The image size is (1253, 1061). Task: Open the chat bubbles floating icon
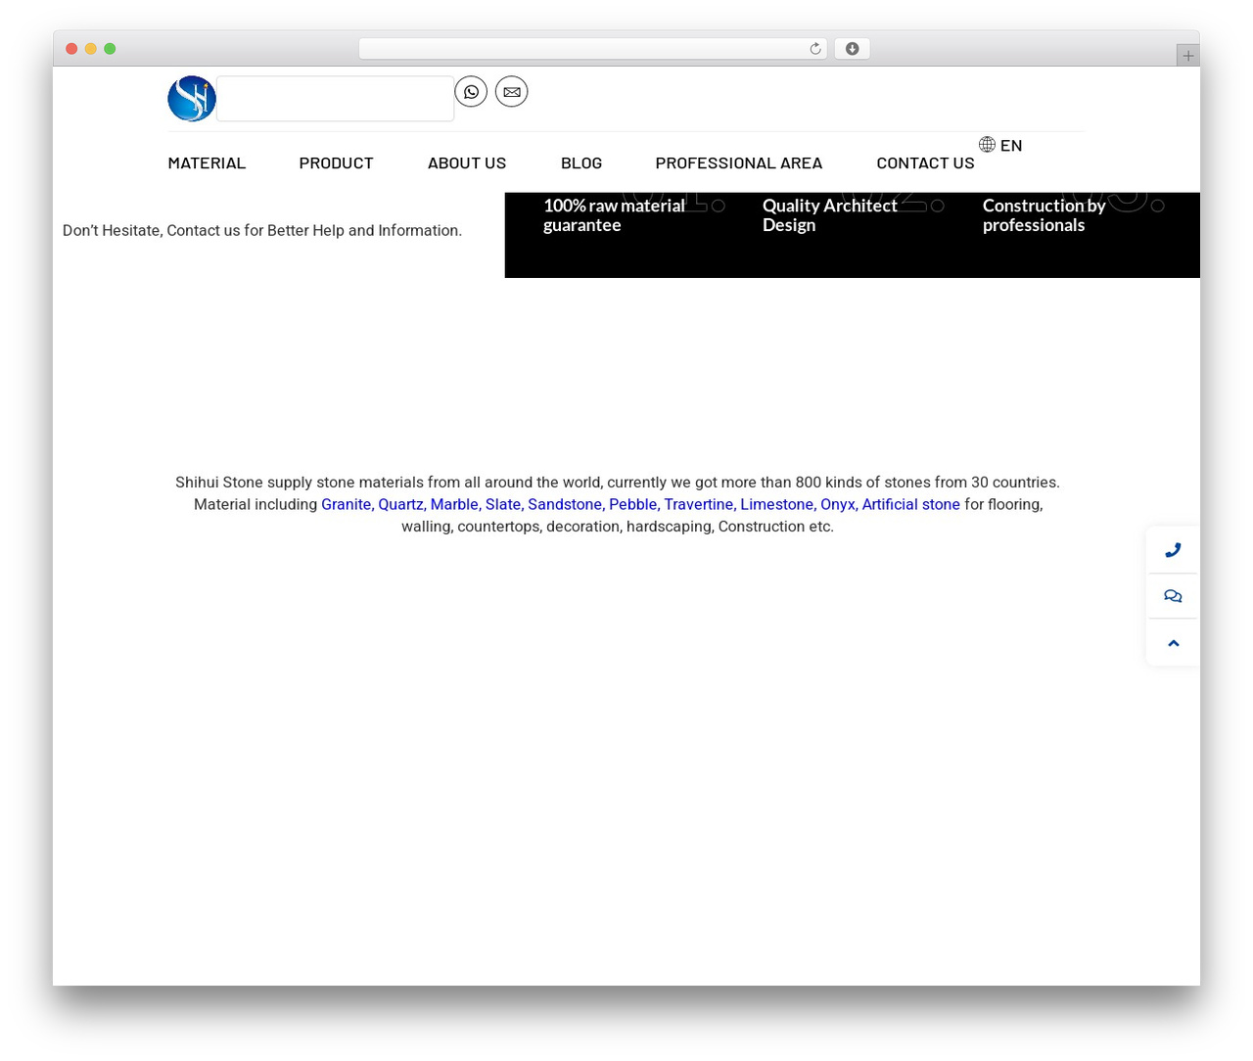tap(1173, 596)
